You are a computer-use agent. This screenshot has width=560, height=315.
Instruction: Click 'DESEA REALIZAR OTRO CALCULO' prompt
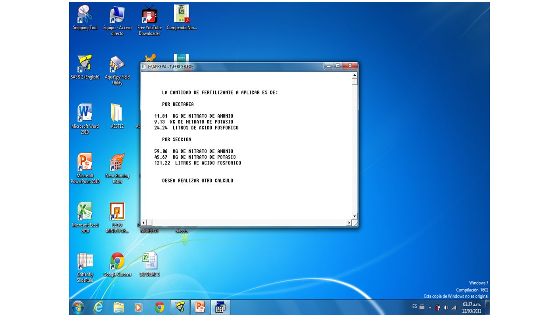[x=198, y=181]
